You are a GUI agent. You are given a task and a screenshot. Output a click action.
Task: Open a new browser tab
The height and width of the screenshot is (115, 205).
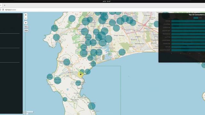[4, 5]
